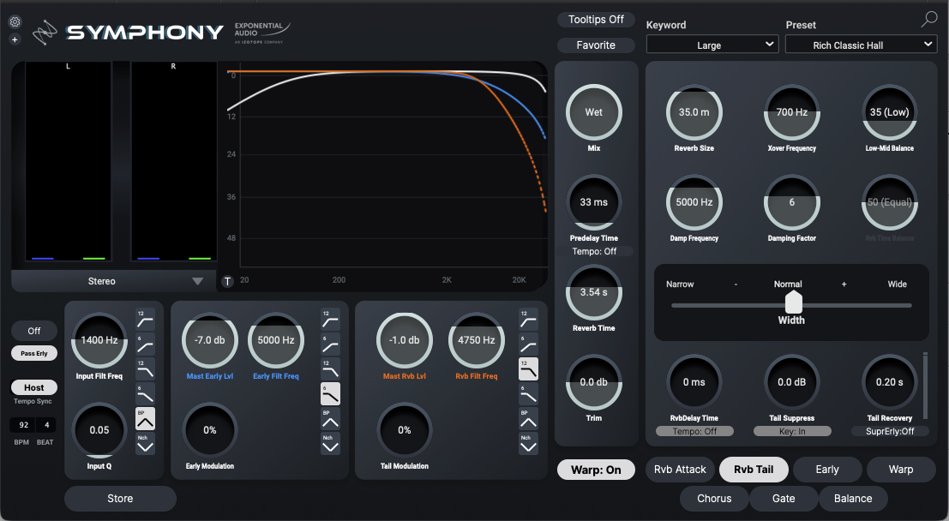Select notch (Nch) for the Input filter
Viewport: 949px width, 521px height.
(145, 444)
